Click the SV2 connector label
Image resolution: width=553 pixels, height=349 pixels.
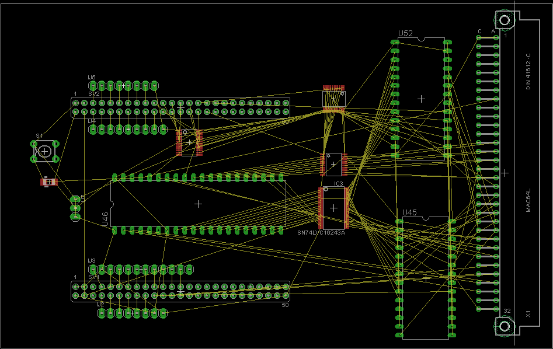(94, 94)
